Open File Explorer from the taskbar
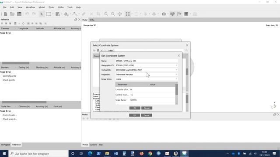The width and height of the screenshot is (280, 157). [107, 154]
